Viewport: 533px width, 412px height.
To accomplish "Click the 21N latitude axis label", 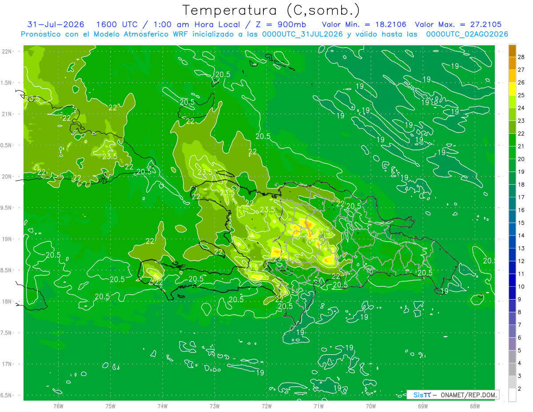I will click(x=7, y=114).
